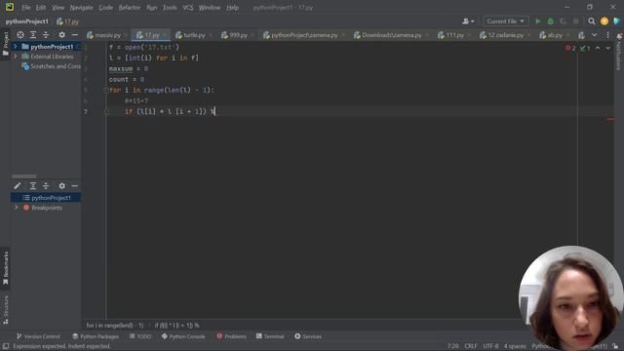Screen dimensions: 624x351
Task: Open Terminal tool window
Action: coord(270,336)
